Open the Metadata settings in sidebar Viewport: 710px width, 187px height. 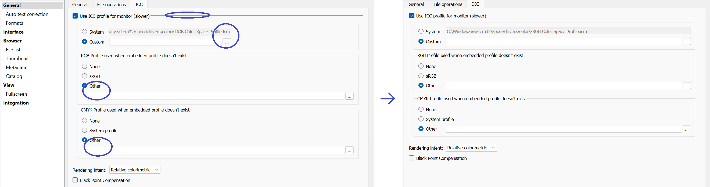click(x=16, y=67)
